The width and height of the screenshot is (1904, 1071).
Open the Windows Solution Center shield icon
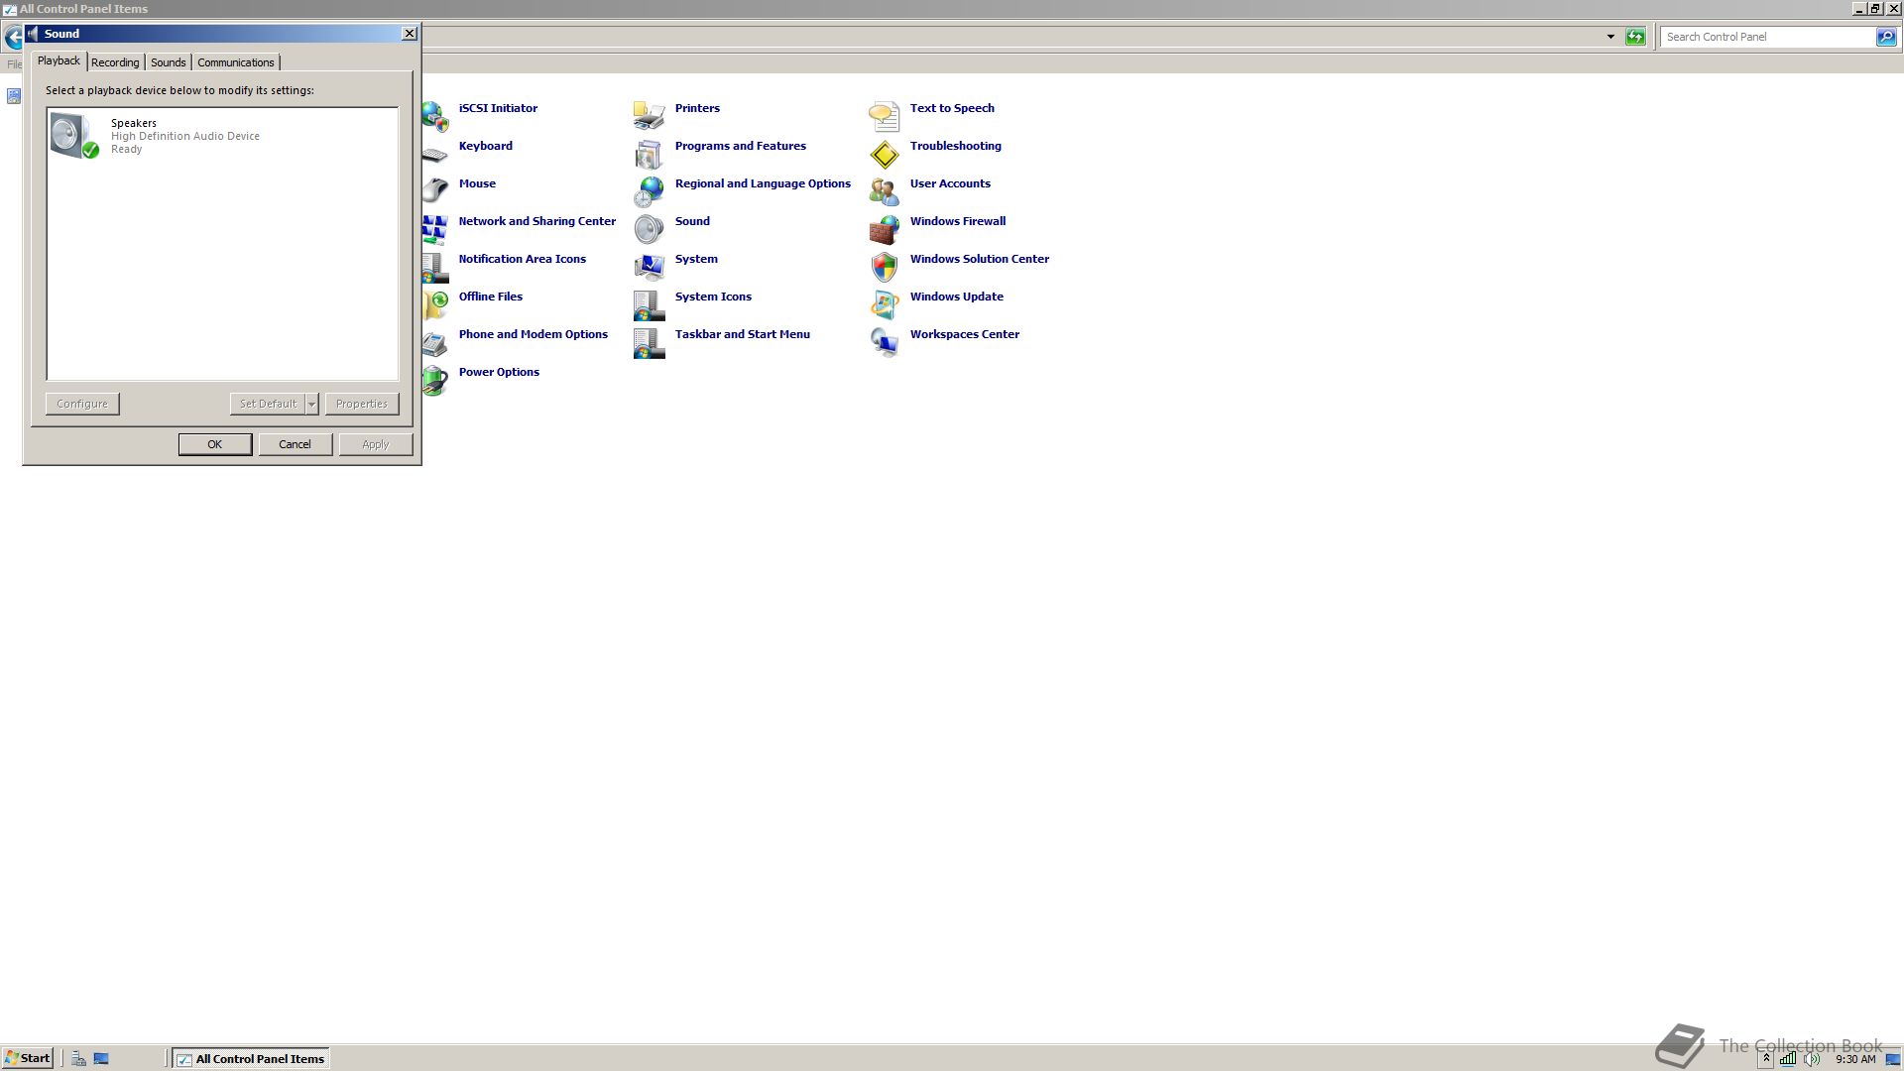pyautogui.click(x=885, y=267)
